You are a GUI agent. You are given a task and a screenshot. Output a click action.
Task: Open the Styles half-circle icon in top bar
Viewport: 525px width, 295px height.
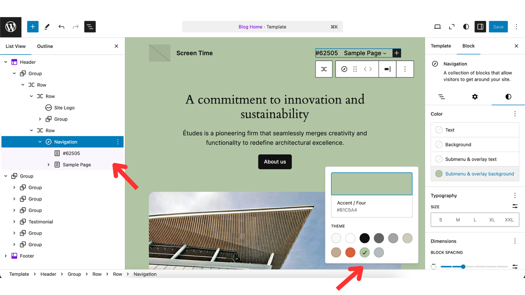(466, 27)
